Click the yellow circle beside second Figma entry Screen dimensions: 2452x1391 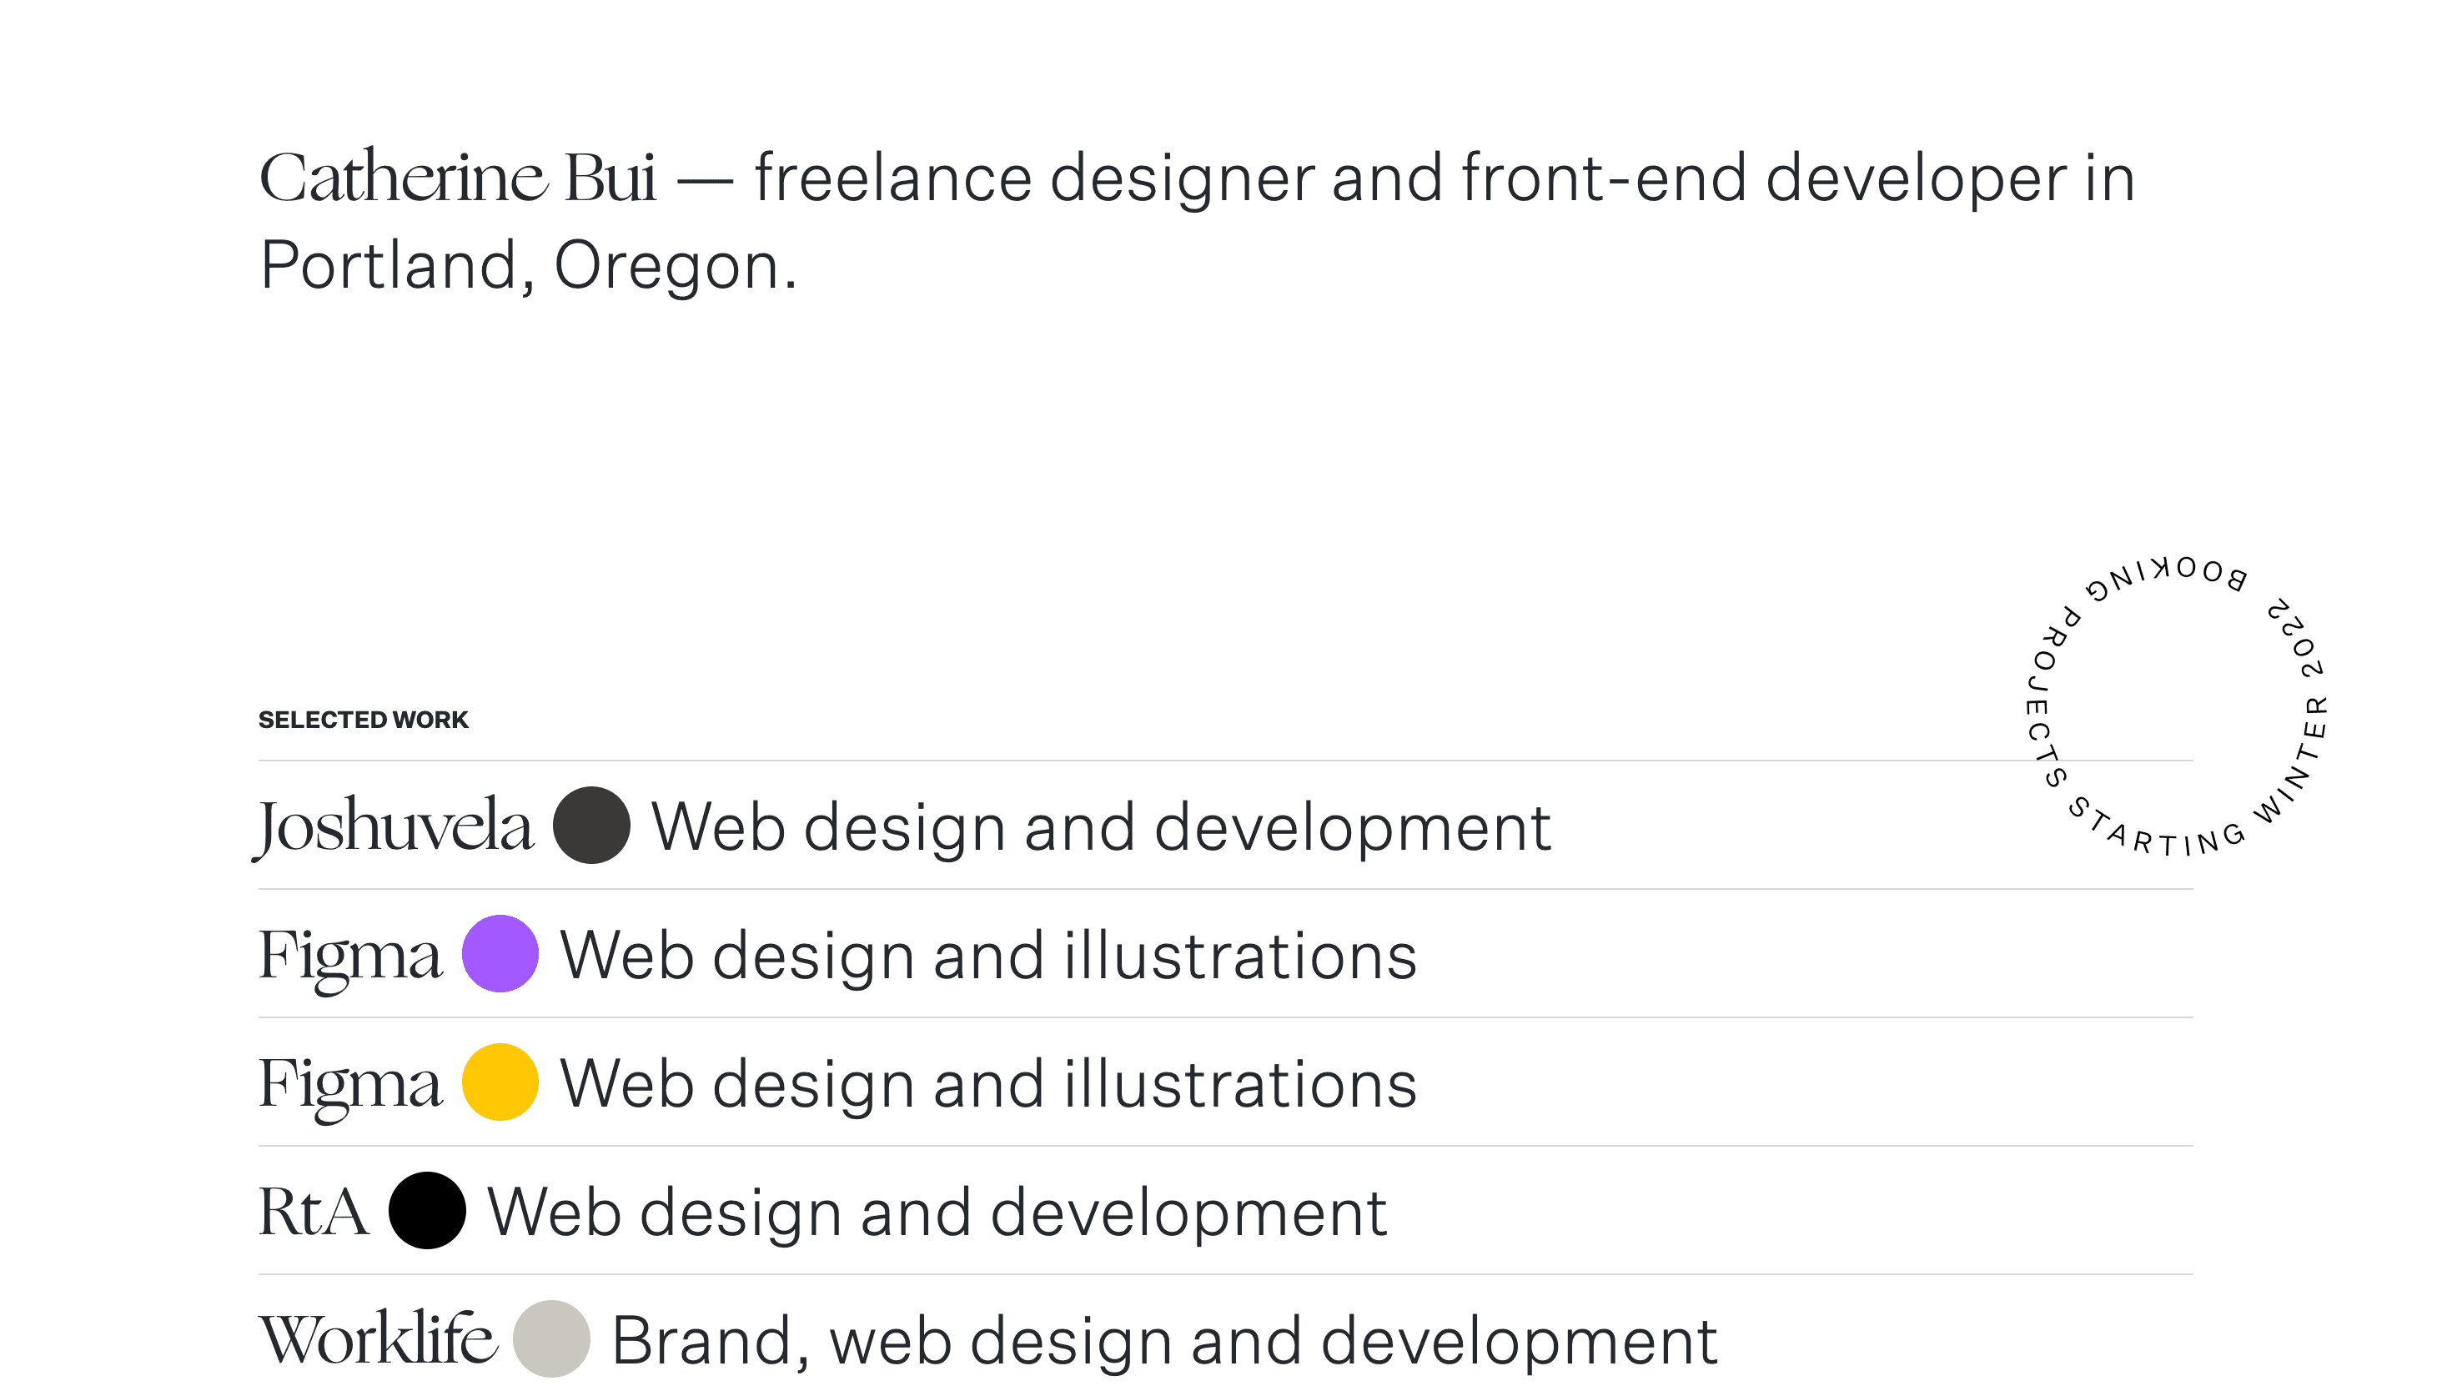500,1082
